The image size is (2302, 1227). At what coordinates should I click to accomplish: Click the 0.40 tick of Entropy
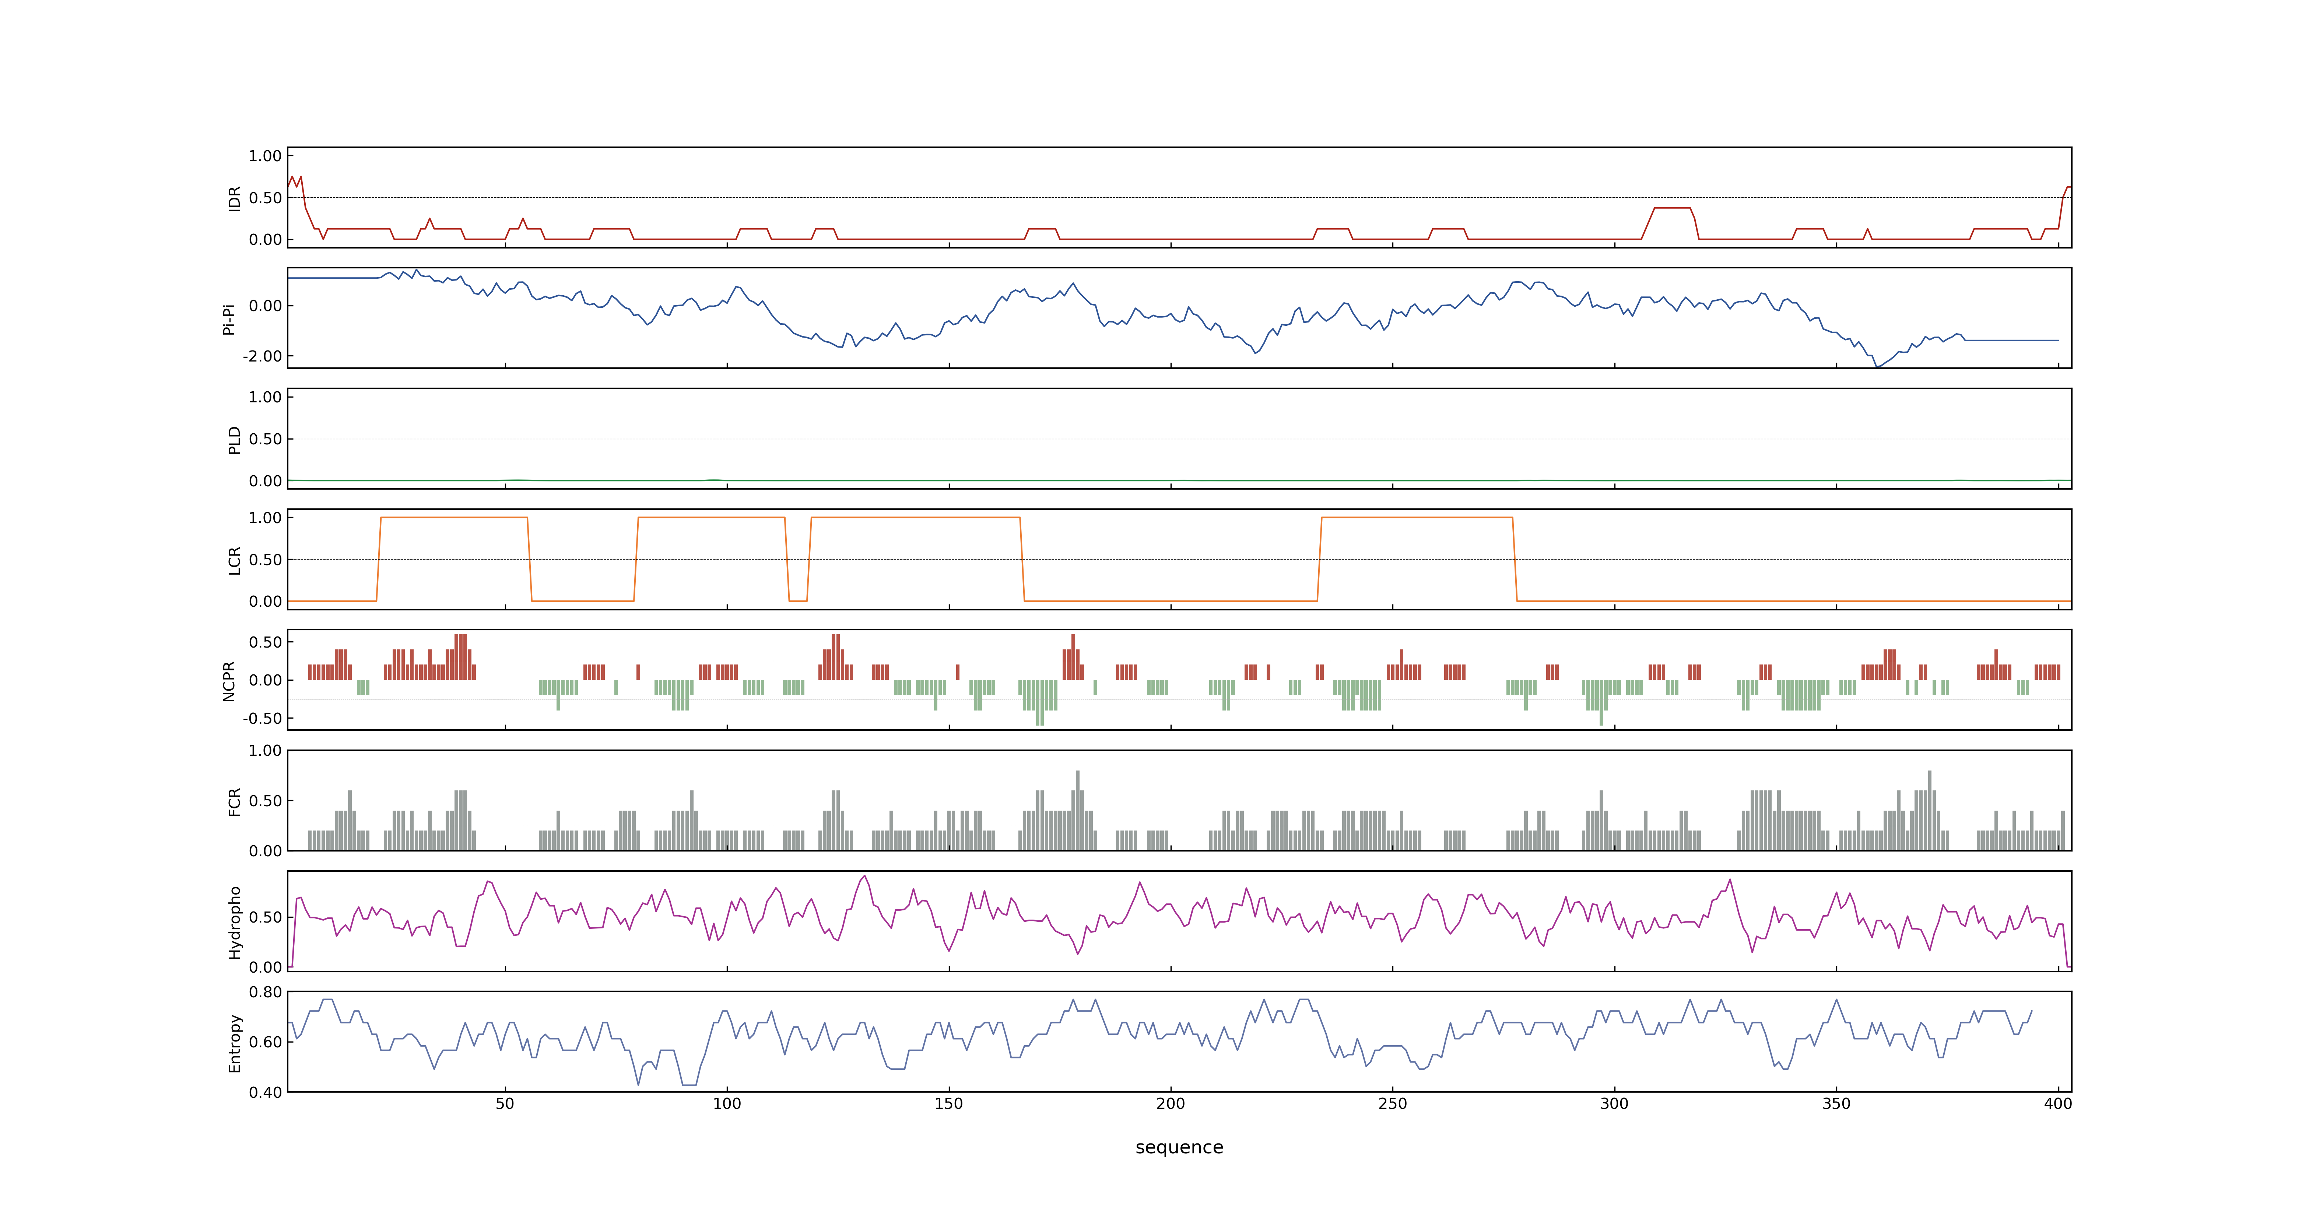266,1092
